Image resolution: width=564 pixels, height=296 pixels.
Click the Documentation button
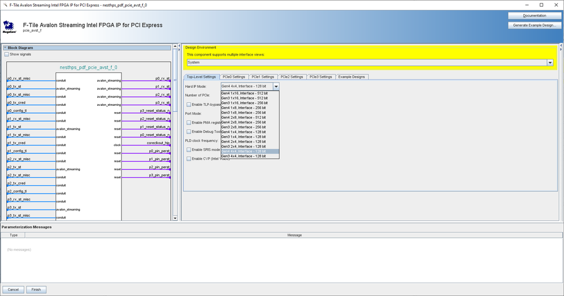[x=534, y=15]
